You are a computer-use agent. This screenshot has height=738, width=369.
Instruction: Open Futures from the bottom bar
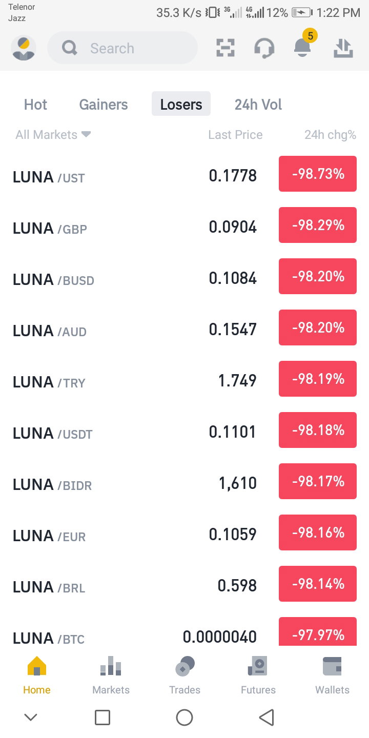pyautogui.click(x=258, y=675)
